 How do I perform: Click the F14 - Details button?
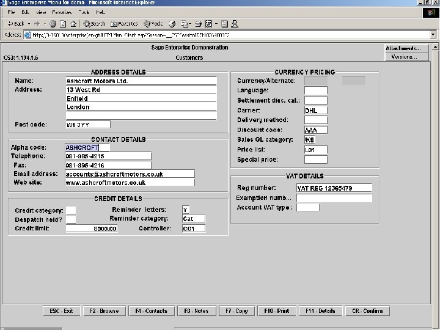(320, 311)
